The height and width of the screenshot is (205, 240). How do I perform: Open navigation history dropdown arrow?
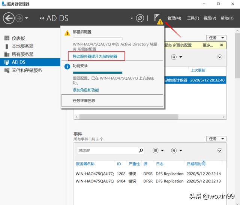tap(27, 18)
